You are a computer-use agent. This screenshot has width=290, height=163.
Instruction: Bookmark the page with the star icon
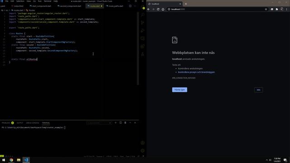tap(266, 9)
